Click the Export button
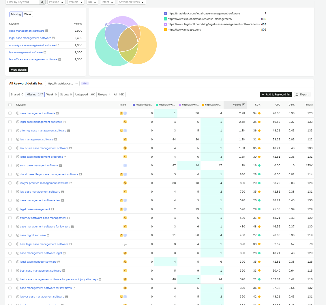This screenshot has height=305, width=326. click(x=302, y=95)
